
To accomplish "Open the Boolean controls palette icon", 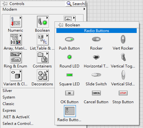I will [x=43, y=22].
